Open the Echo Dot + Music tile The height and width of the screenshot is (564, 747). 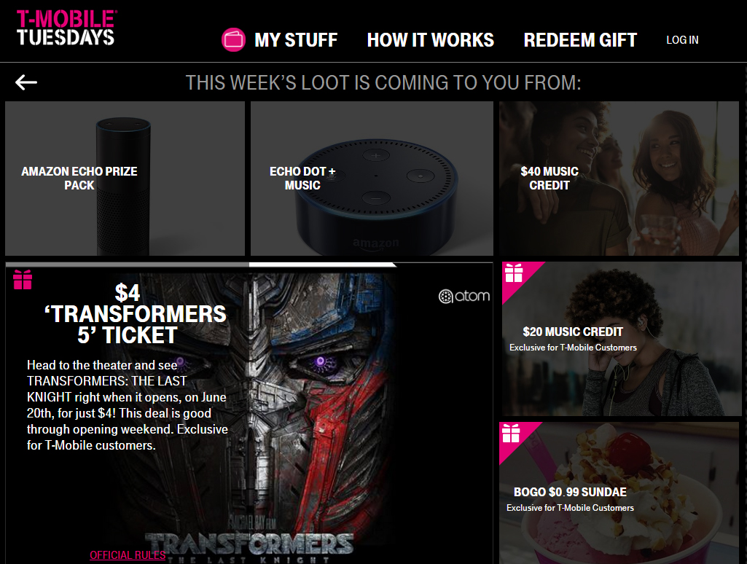point(372,179)
